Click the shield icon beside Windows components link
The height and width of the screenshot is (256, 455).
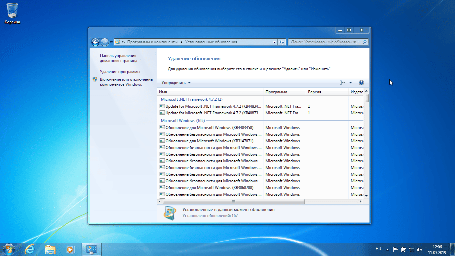click(x=95, y=79)
